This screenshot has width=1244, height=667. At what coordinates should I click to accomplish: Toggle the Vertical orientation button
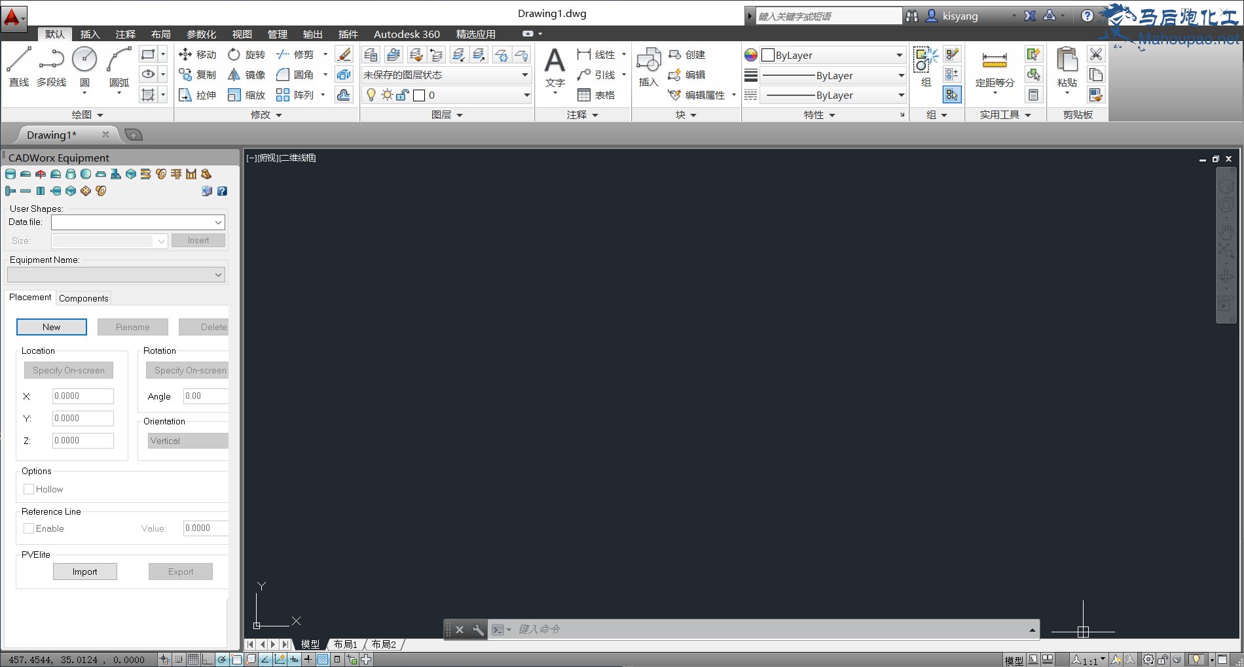click(188, 441)
